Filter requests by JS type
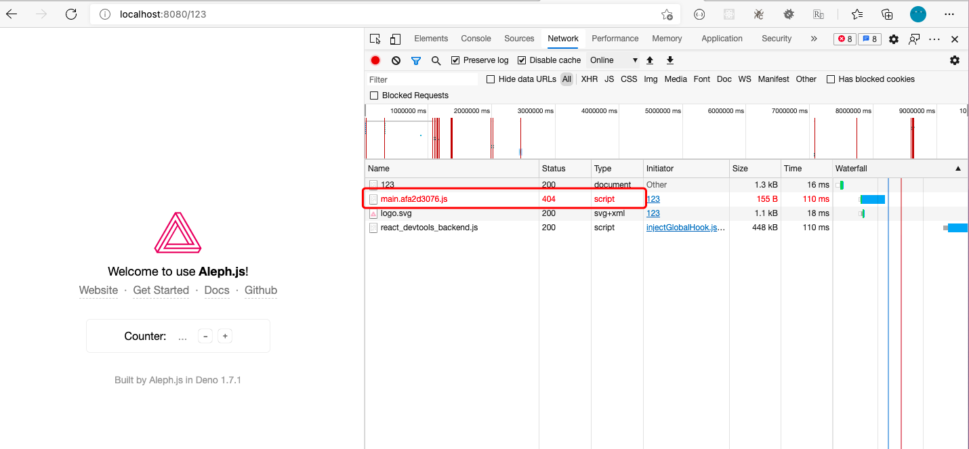 pos(609,79)
